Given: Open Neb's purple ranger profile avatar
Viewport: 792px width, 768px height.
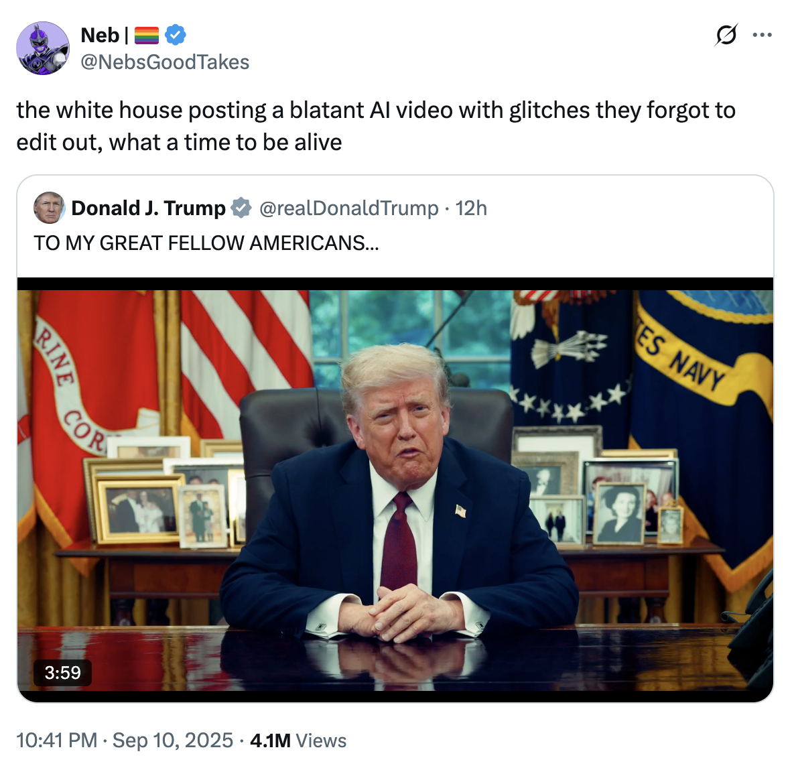Looking at the screenshot, I should coord(43,48).
